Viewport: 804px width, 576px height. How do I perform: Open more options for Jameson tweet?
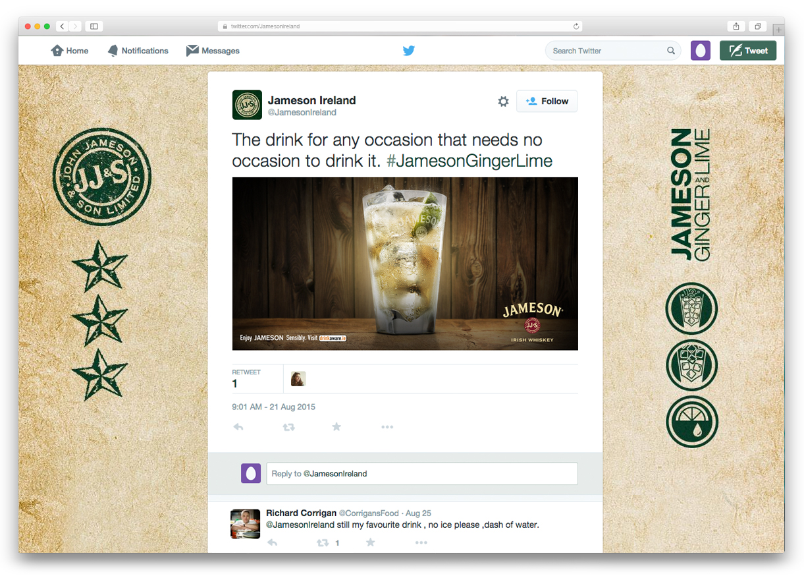[387, 427]
